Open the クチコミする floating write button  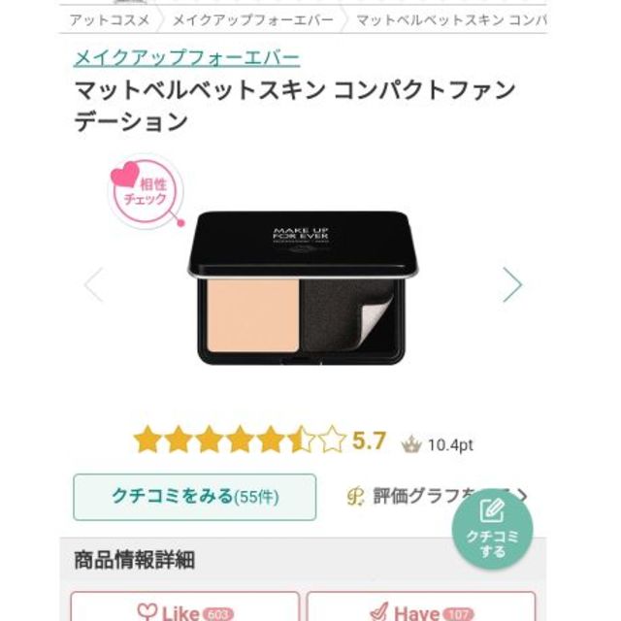point(492,530)
